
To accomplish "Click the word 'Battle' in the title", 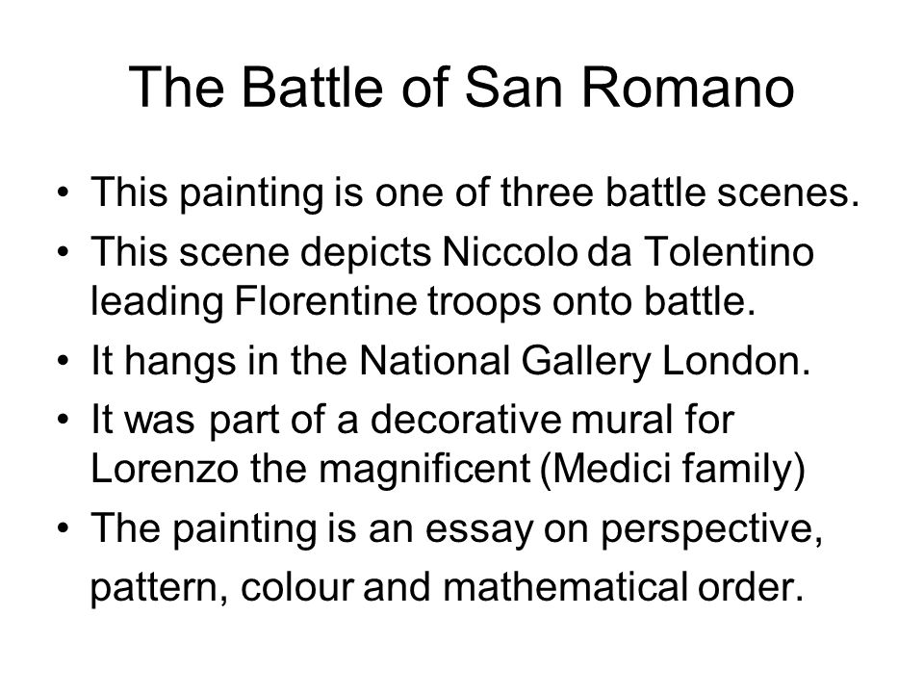I will click(x=313, y=88).
